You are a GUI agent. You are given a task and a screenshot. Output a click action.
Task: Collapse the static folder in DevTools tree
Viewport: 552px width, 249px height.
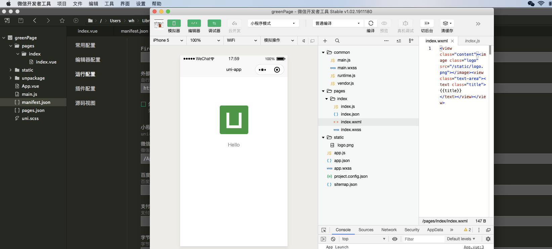323,137
